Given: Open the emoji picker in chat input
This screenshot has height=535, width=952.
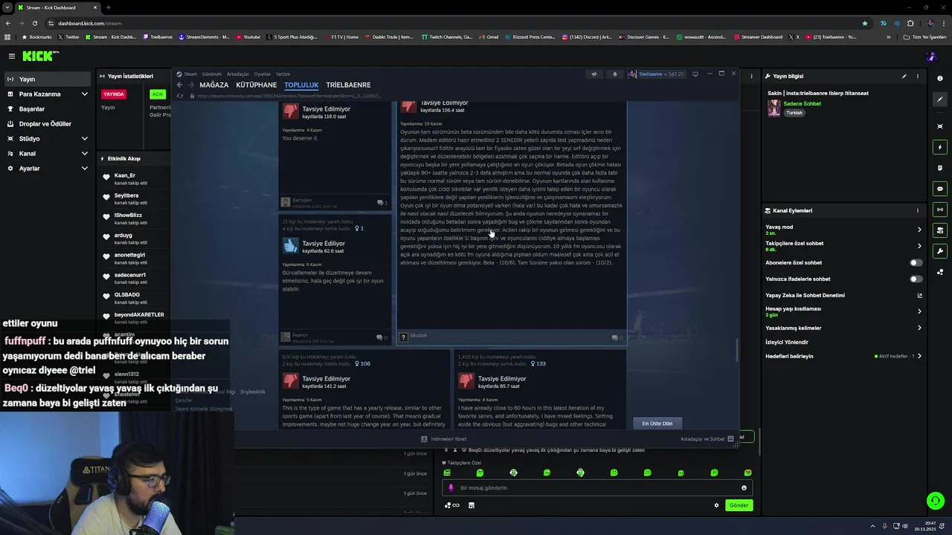Looking at the screenshot, I should click(744, 487).
